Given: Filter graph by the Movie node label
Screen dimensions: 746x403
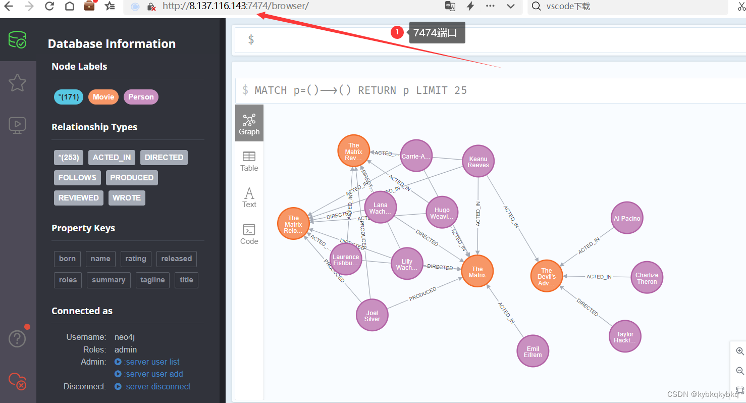Looking at the screenshot, I should [x=103, y=96].
